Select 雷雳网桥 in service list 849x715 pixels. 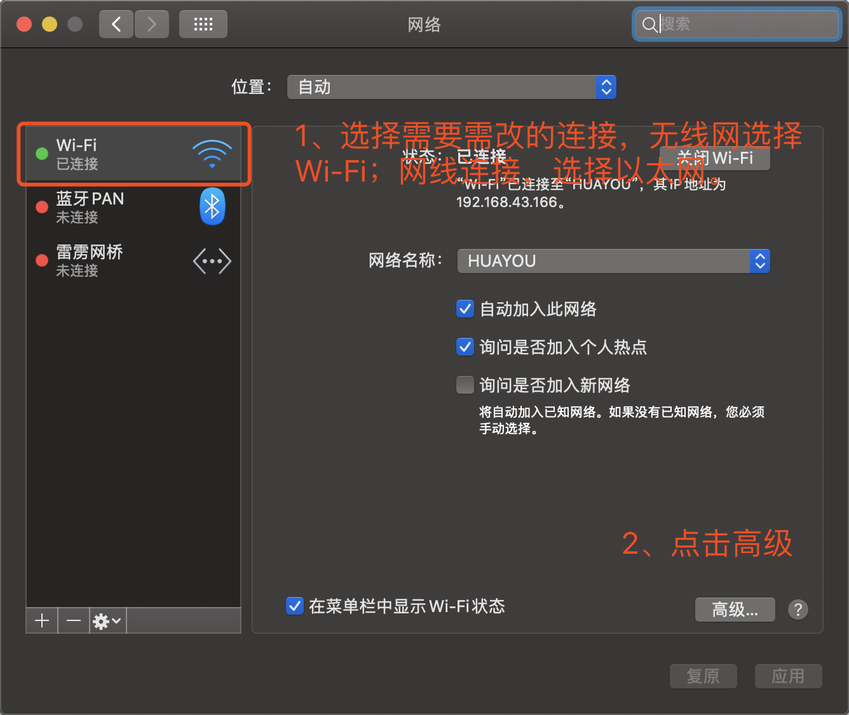[133, 261]
